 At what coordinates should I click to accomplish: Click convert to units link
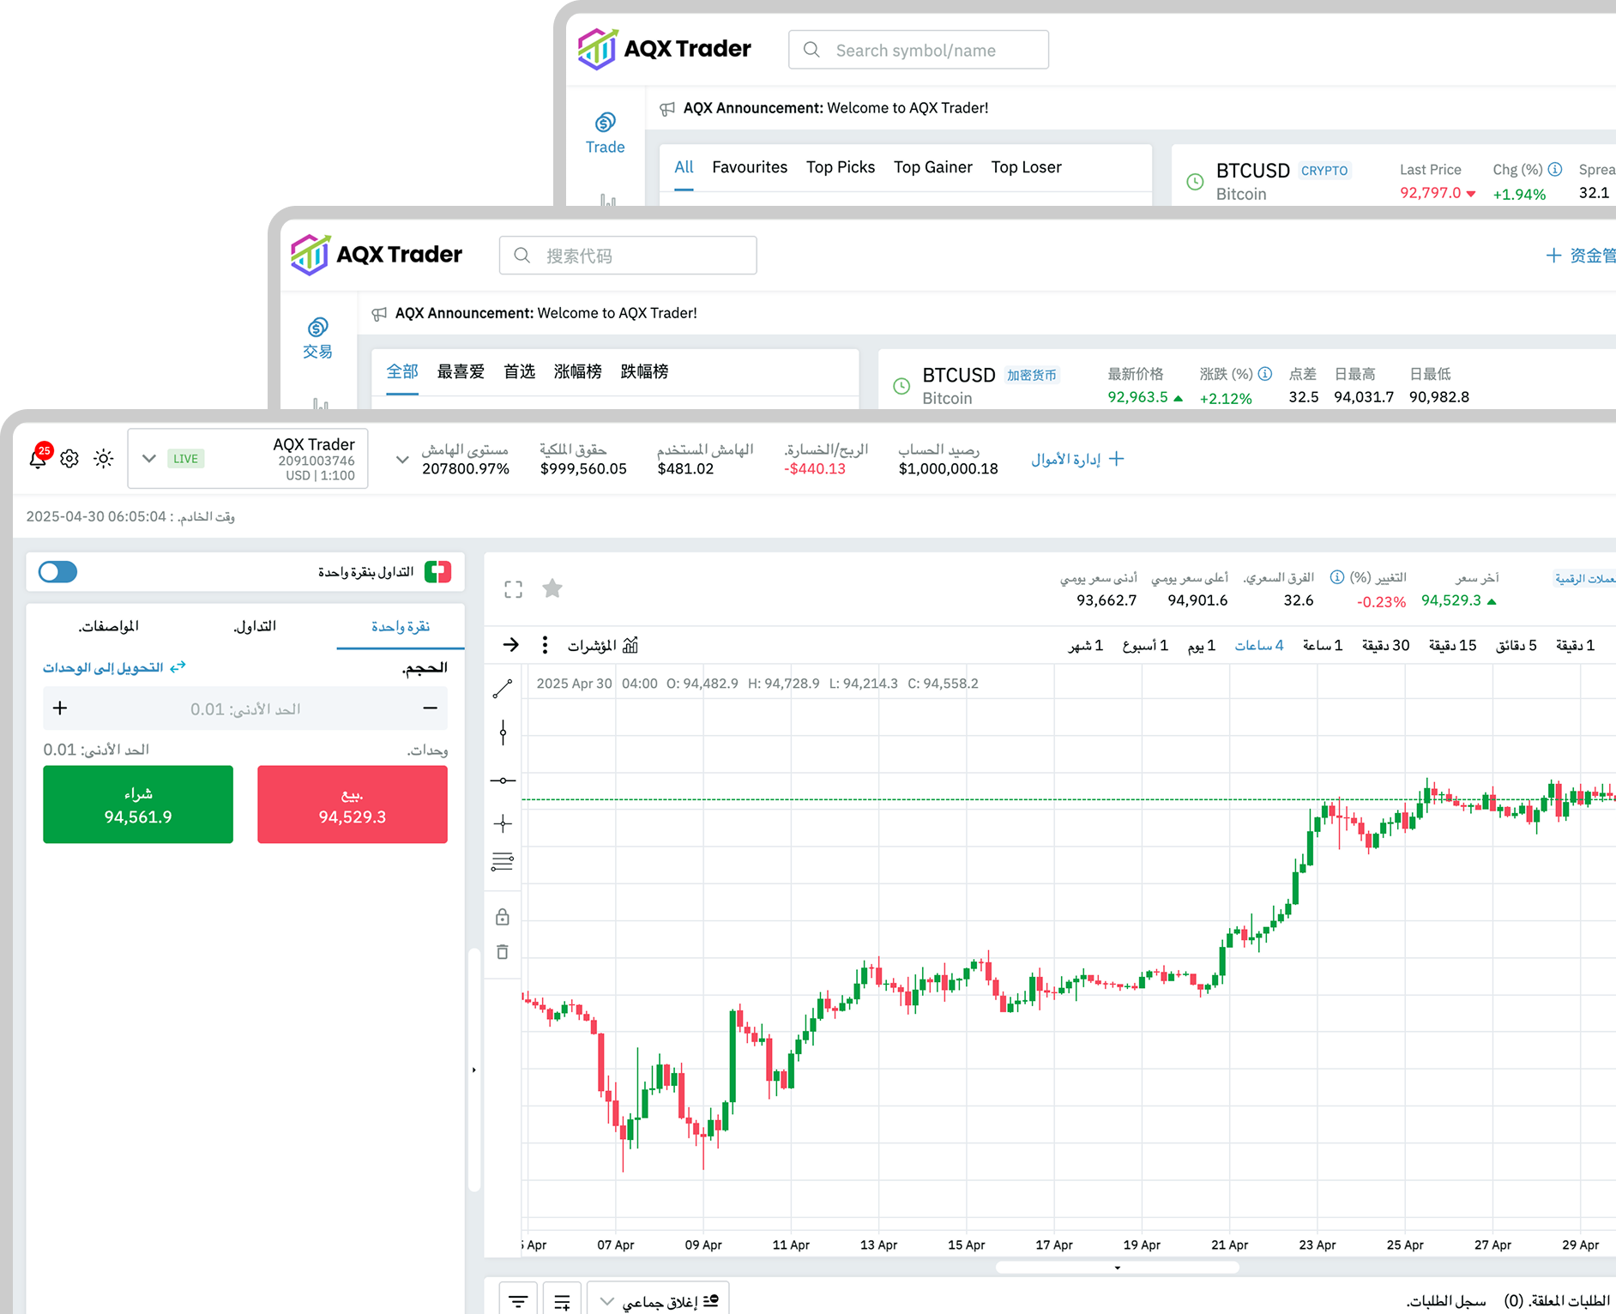pos(114,667)
